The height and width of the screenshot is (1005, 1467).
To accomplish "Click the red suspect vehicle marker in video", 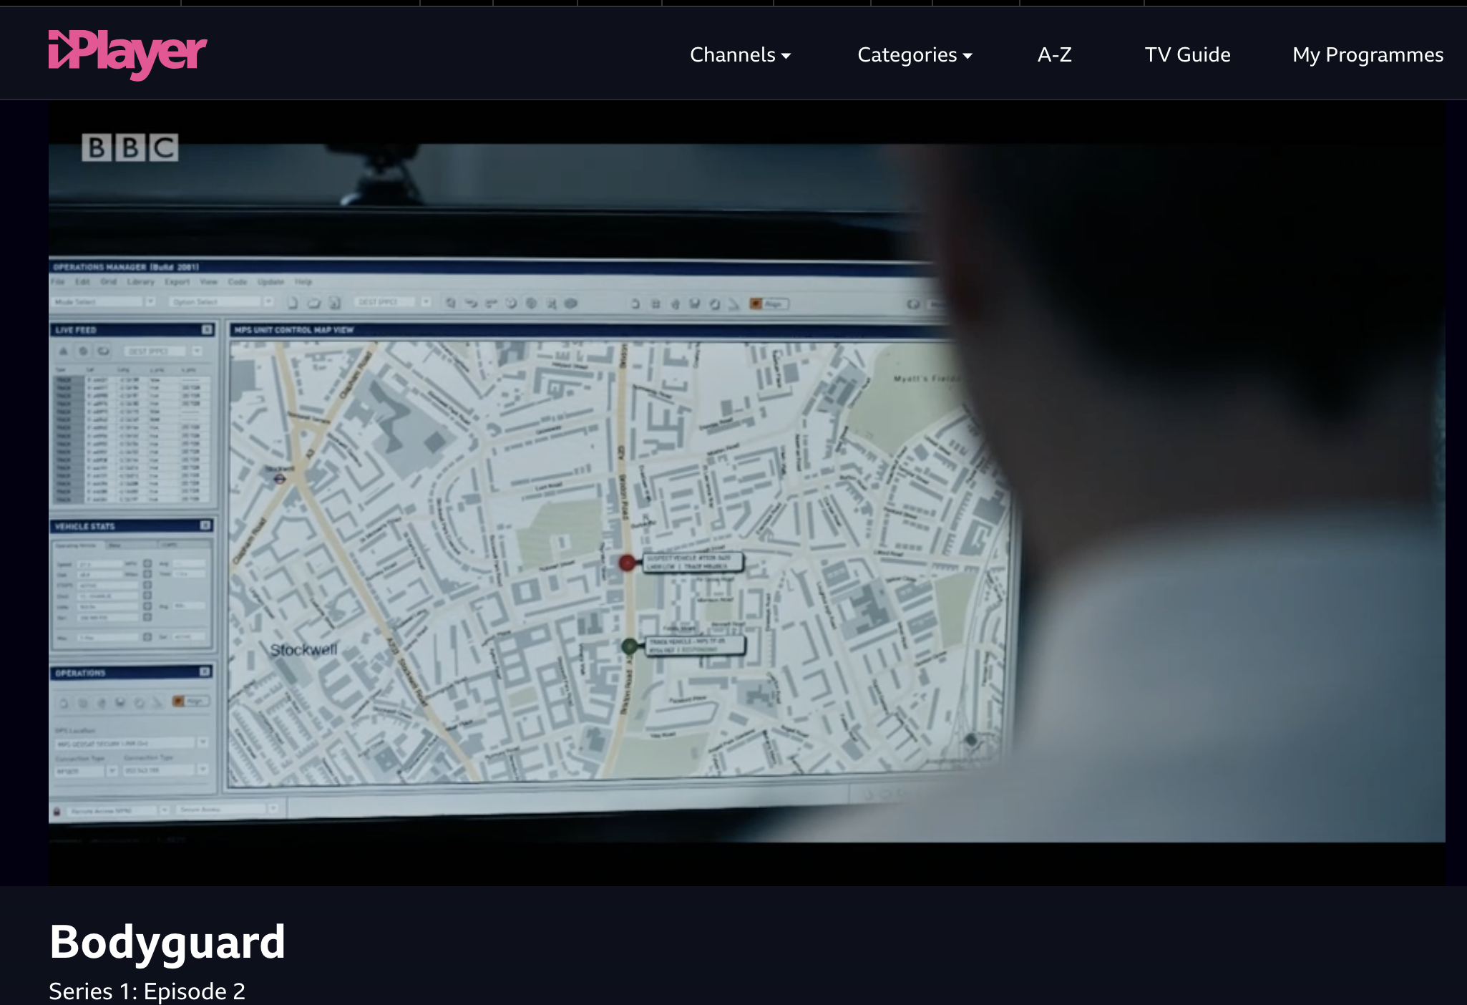I will click(x=627, y=563).
